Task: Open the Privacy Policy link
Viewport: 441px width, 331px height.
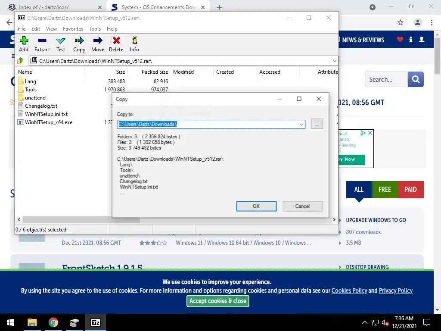Action: [395, 290]
